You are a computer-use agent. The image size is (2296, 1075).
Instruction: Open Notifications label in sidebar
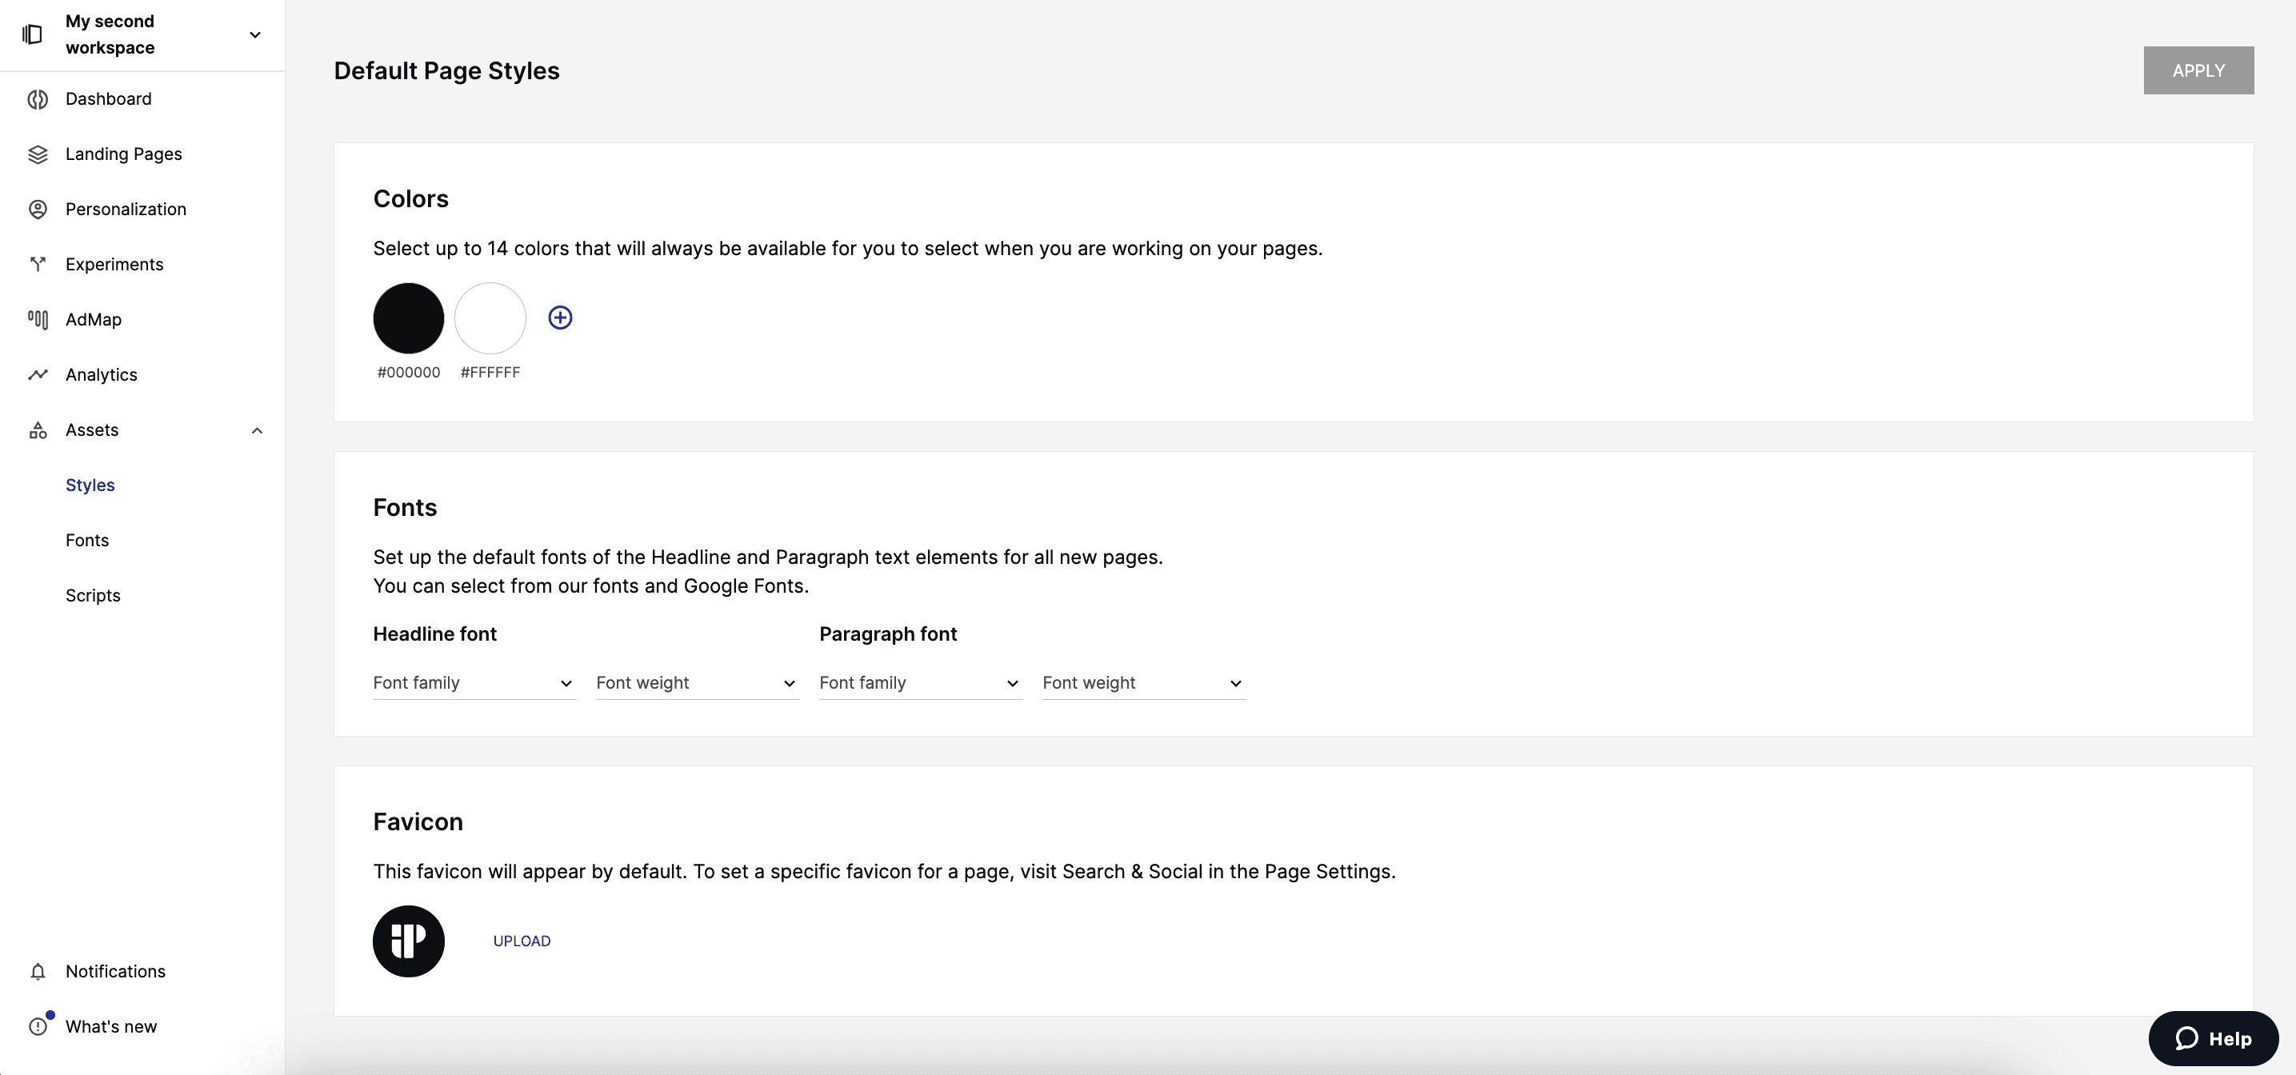coord(116,972)
